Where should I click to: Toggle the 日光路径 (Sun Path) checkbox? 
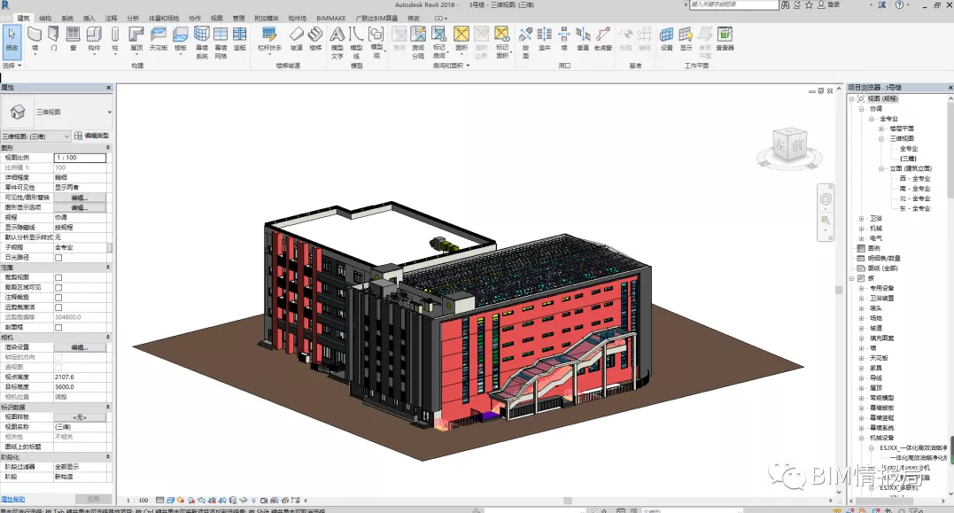(x=58, y=258)
